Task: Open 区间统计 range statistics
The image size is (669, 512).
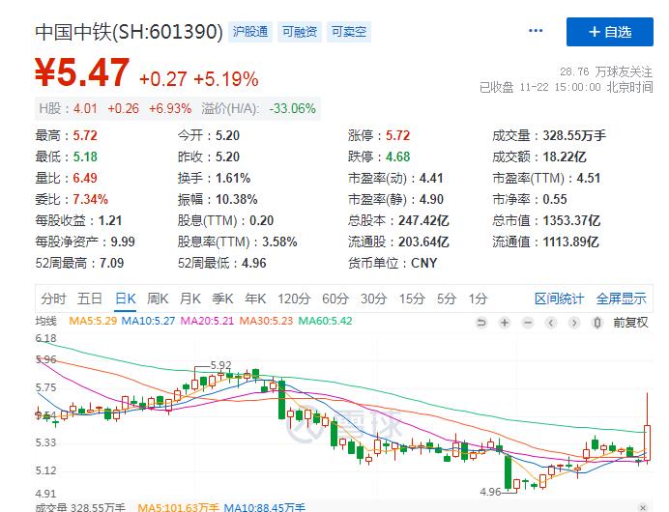Action: point(559,299)
